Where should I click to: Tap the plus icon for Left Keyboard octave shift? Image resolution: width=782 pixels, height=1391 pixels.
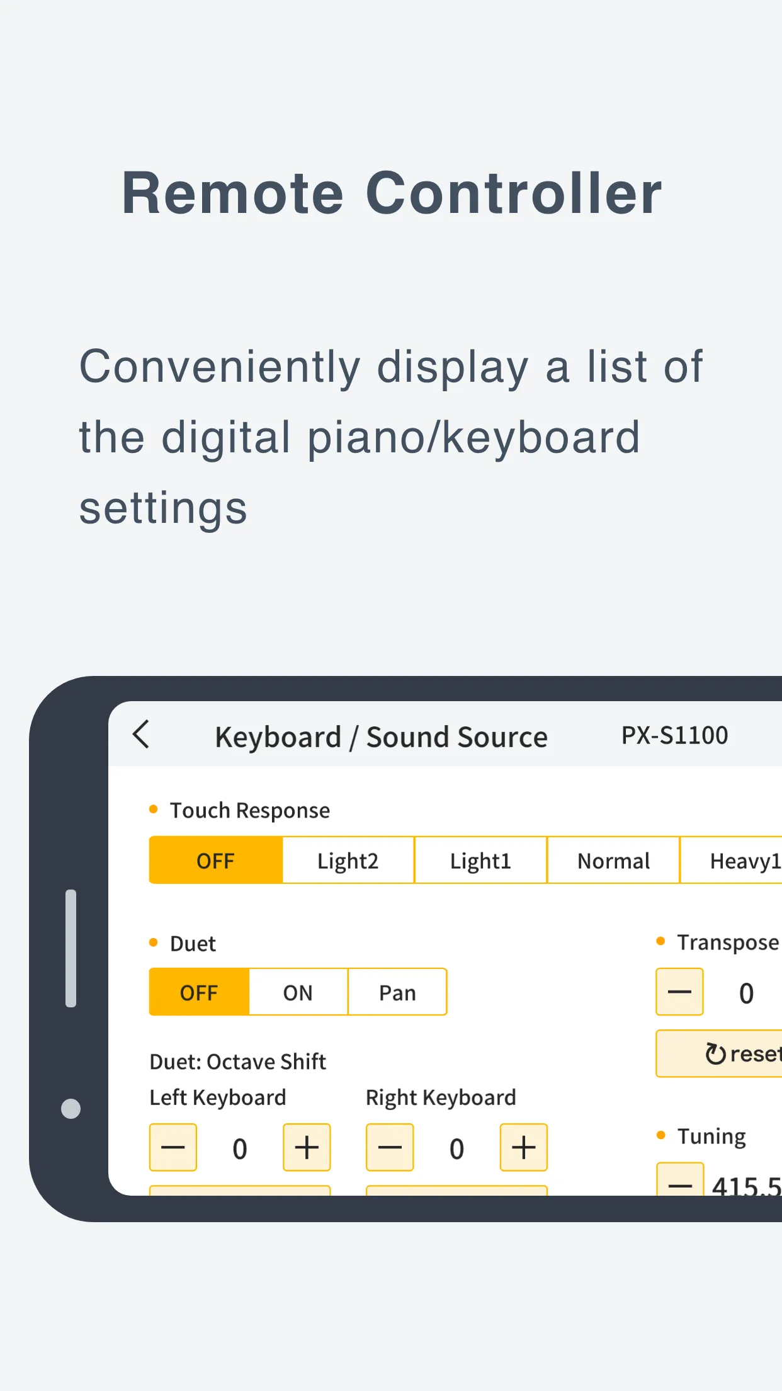point(307,1148)
